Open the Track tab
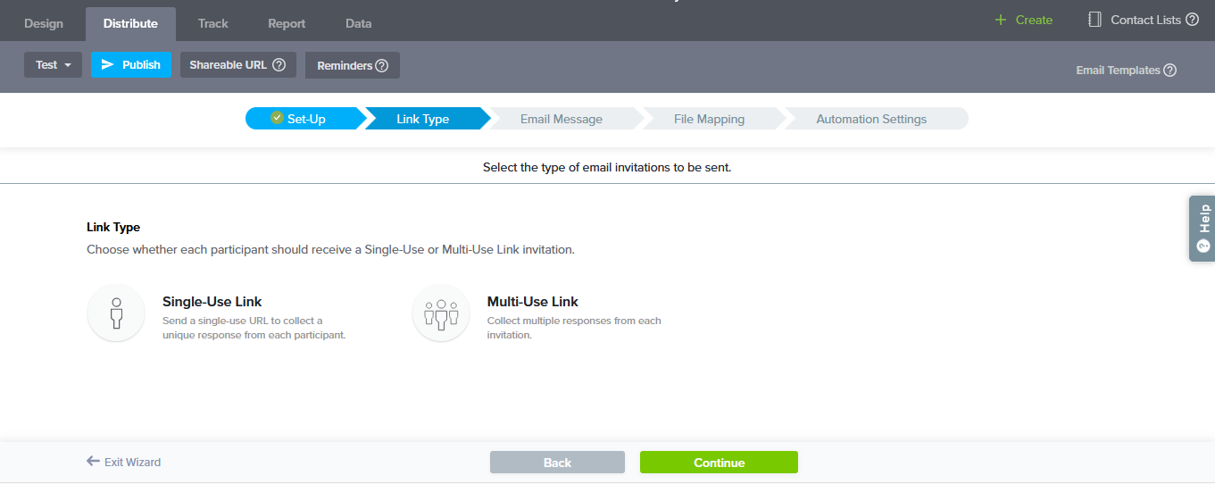Image resolution: width=1215 pixels, height=484 pixels. pos(213,23)
